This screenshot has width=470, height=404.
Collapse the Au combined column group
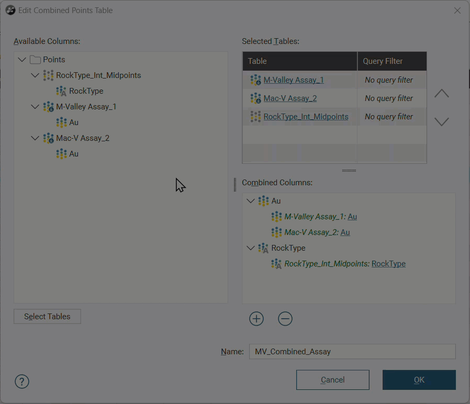[251, 201]
